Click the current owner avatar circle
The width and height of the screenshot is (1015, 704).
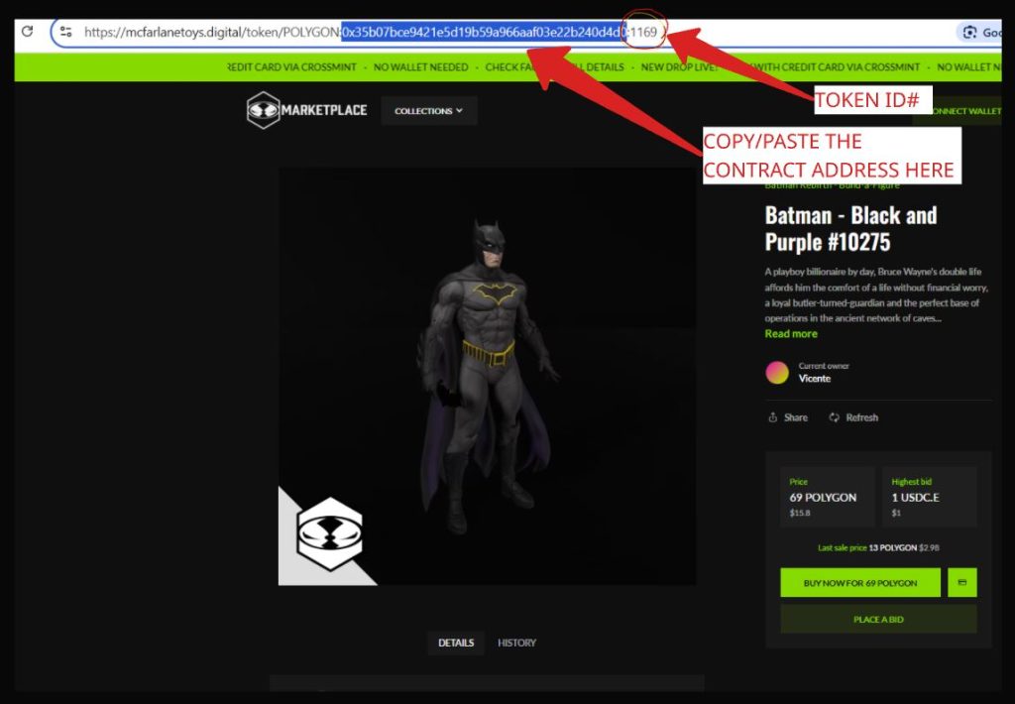click(x=777, y=373)
